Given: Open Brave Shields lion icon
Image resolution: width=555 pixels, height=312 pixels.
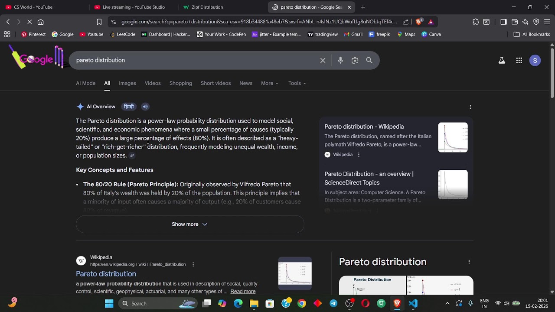Looking at the screenshot, I should tap(419, 22).
